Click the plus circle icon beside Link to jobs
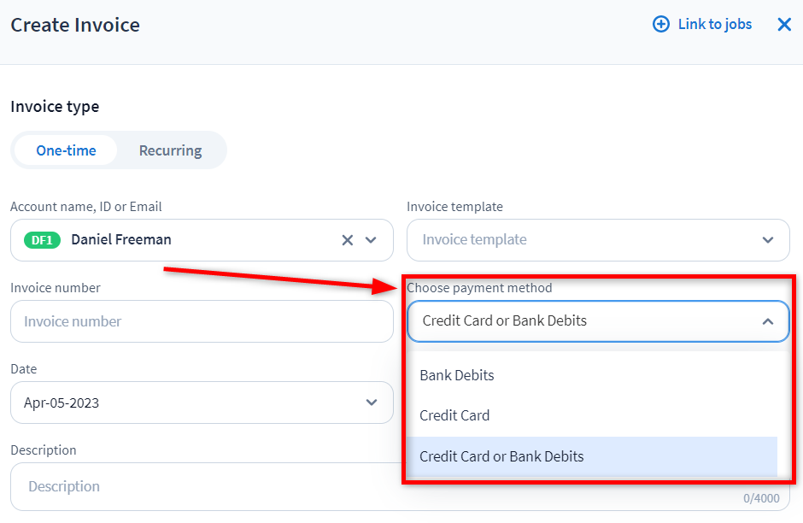Screen dimensions: 803x523 (x=660, y=25)
